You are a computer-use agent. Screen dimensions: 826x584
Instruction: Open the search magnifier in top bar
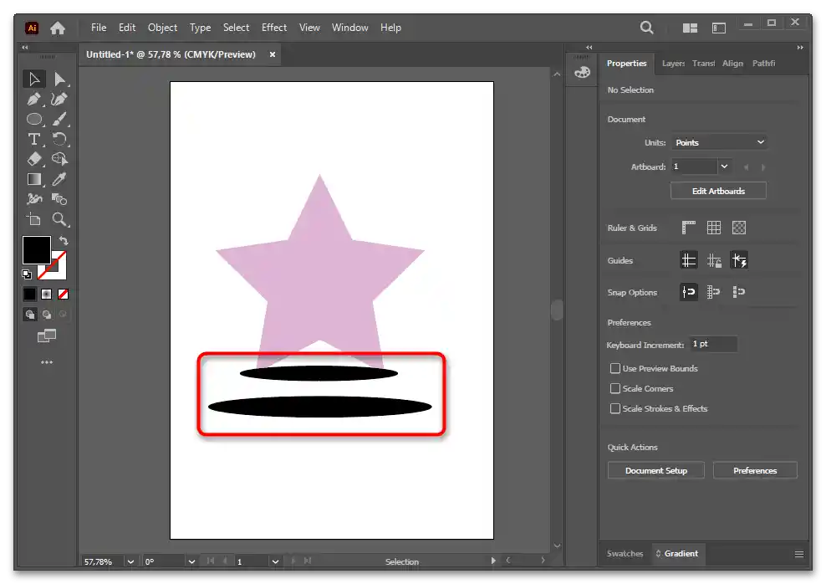(647, 28)
